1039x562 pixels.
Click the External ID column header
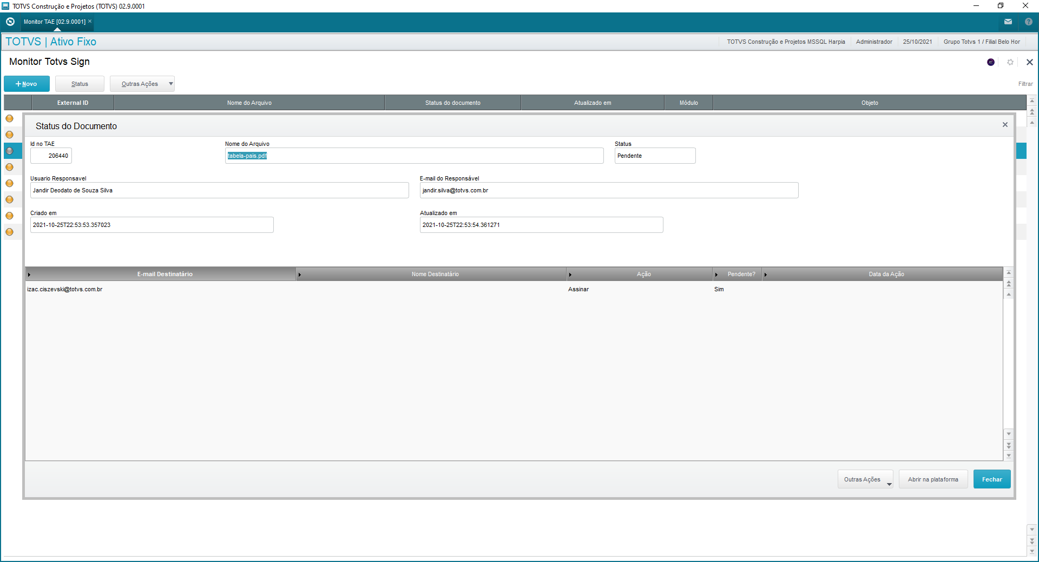pyautogui.click(x=73, y=103)
